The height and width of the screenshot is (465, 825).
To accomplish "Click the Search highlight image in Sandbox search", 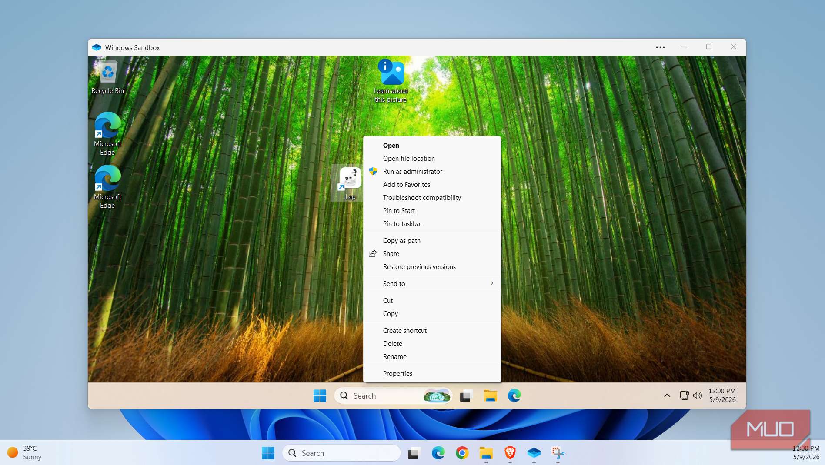I will point(437,395).
